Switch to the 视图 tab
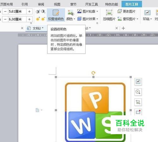Viewport: 158px width, 142px height. pyautogui.click(x=57, y=4)
